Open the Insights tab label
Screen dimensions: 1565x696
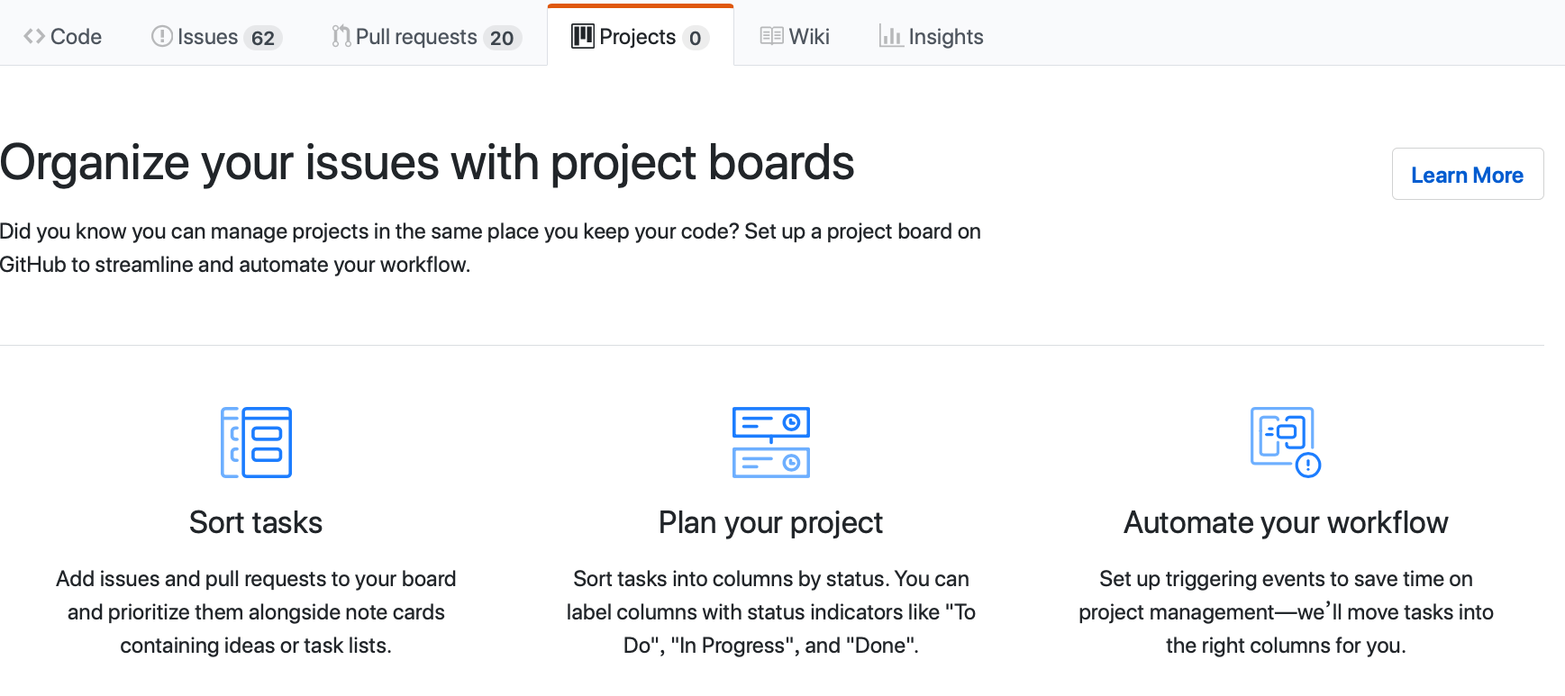pos(945,37)
